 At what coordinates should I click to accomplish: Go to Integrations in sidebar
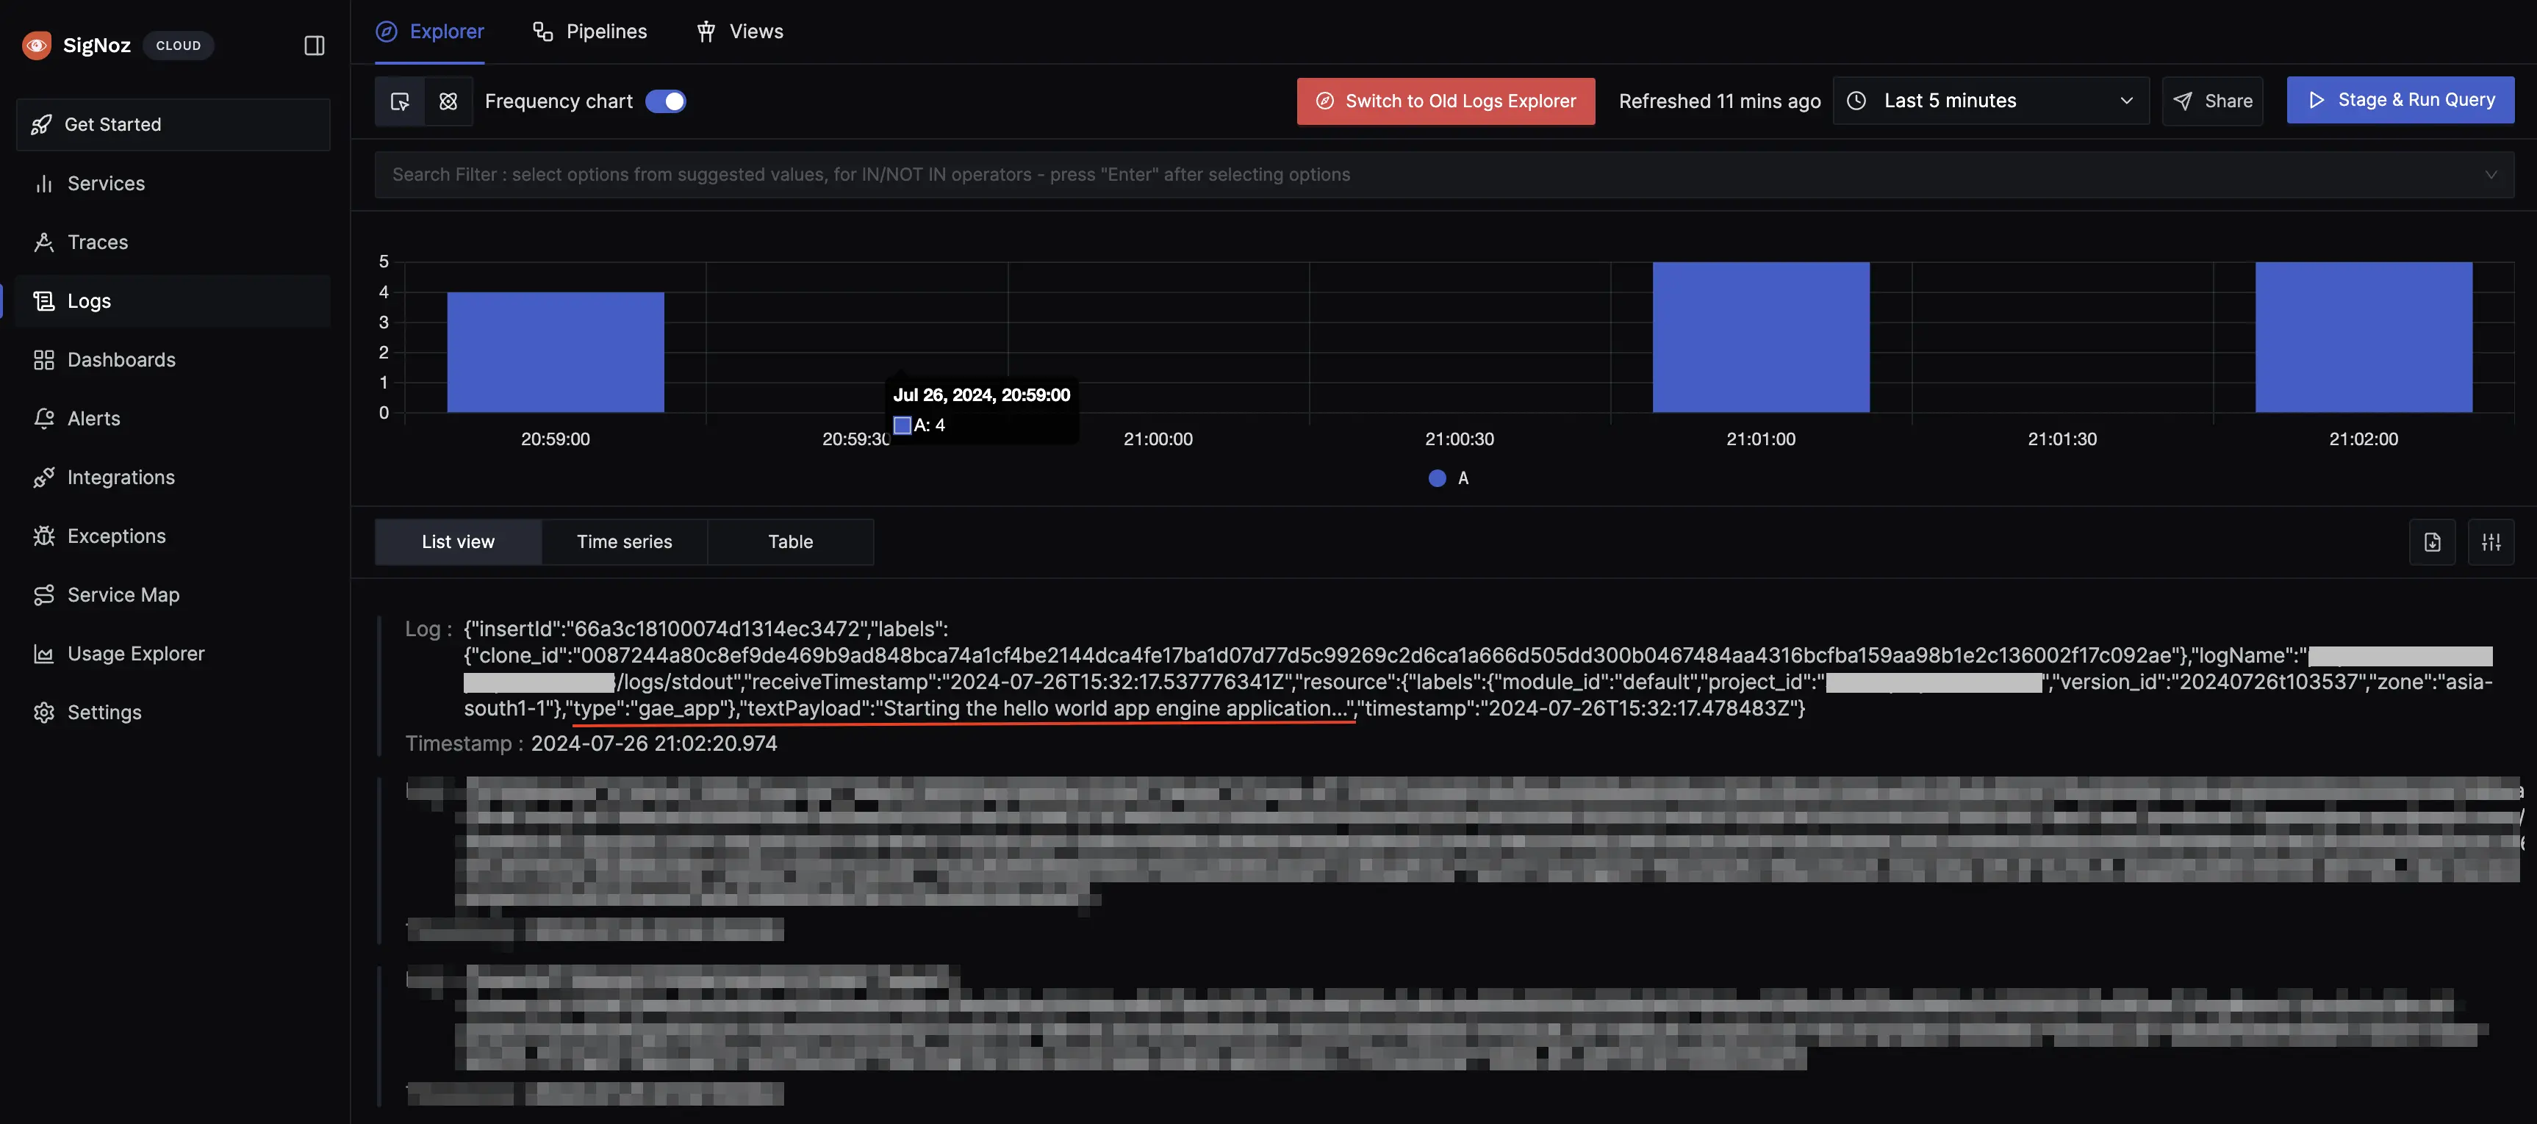[173, 478]
